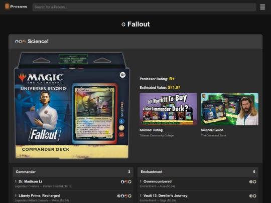Focus the Search for a Precon field
The width and height of the screenshot is (271, 203).
[145, 7]
